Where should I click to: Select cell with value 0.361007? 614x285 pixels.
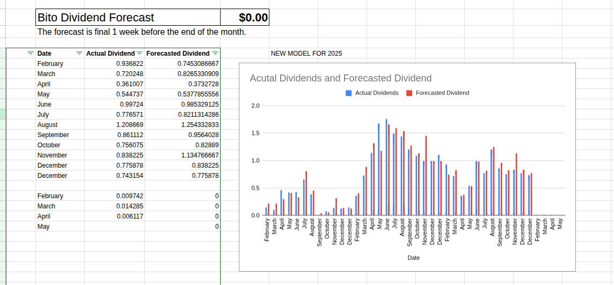[x=114, y=84]
